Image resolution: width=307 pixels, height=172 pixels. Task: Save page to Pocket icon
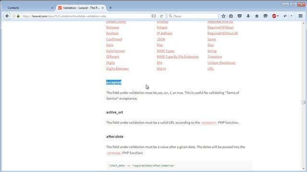tap(239, 16)
